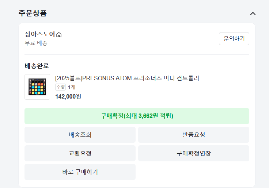Collapse the 주문상품 section with chevron
This screenshot has width=269, height=188.
point(253,14)
